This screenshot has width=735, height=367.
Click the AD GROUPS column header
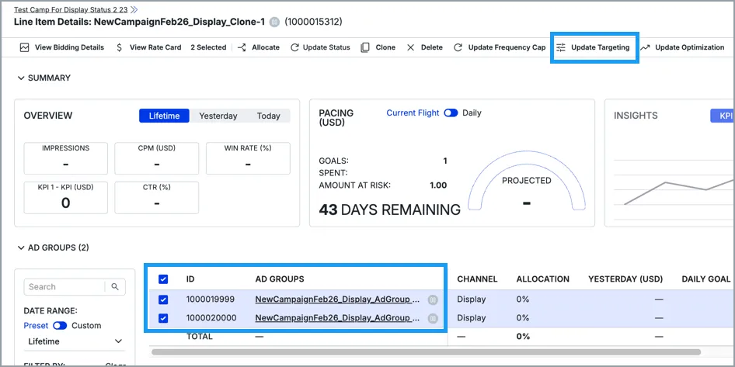(x=280, y=279)
